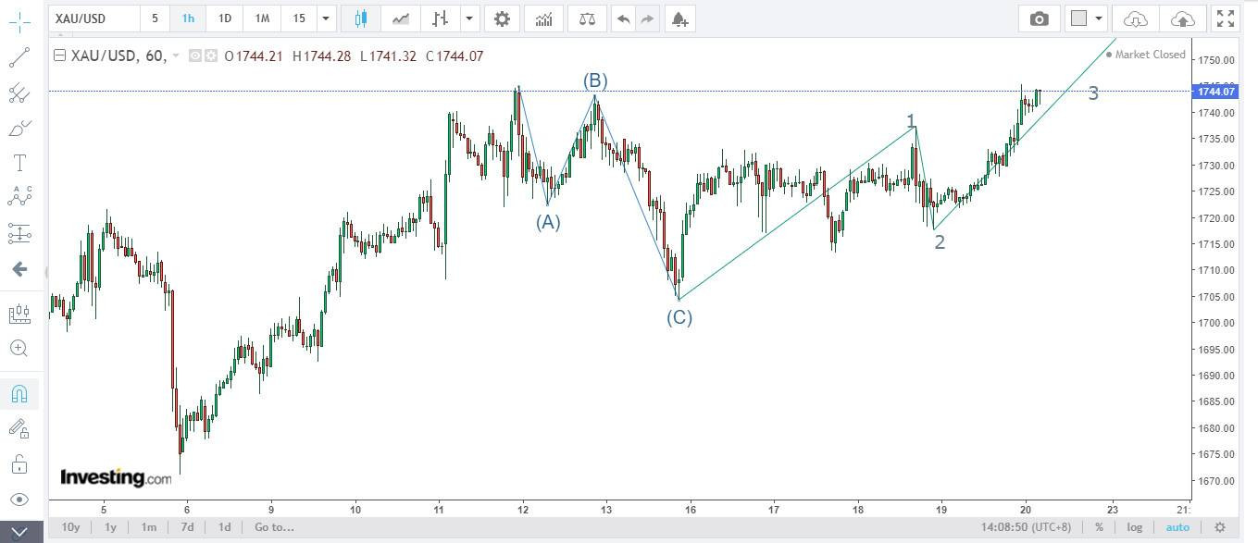Click the Go to... button
Viewport: 1258px width, 543px height.
(x=274, y=527)
